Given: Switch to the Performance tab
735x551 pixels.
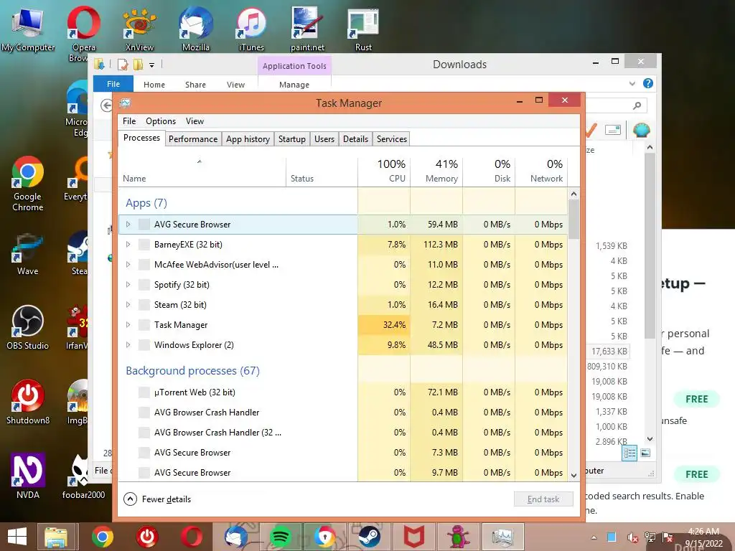Looking at the screenshot, I should 193,139.
